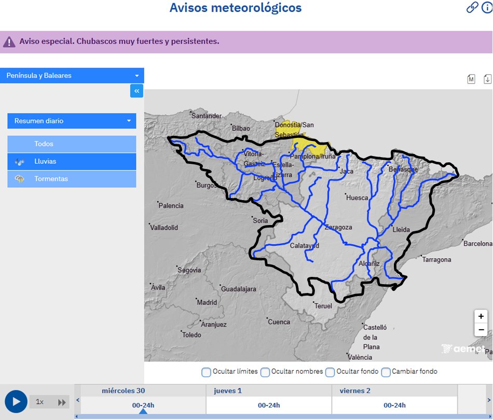Click the Toledo label on the map
493x420 pixels.
pyautogui.click(x=191, y=335)
